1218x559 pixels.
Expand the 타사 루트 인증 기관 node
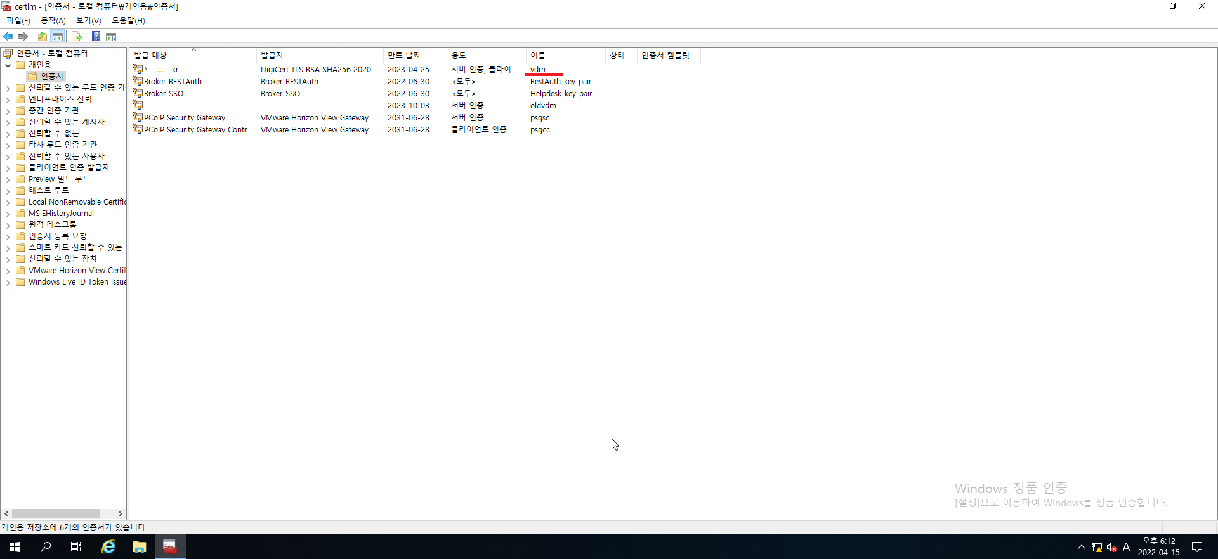pos(8,145)
